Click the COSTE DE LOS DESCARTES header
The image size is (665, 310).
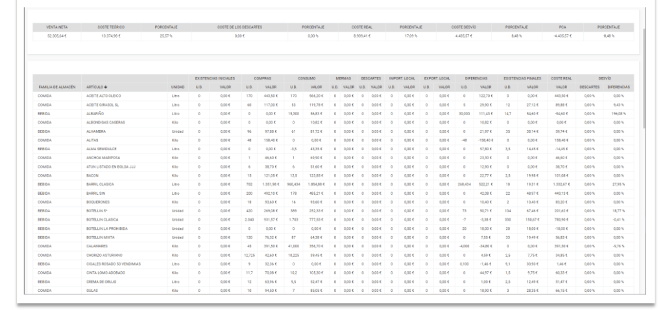(x=238, y=27)
